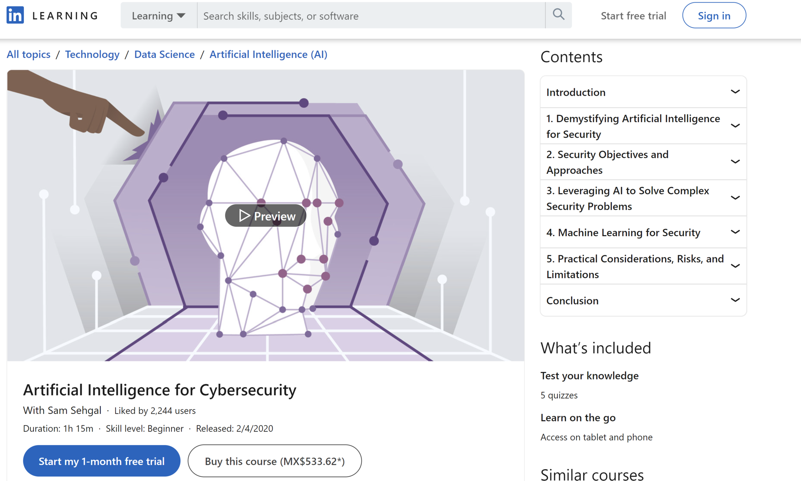This screenshot has height=481, width=801.
Task: Open the Data Science breadcrumb
Action: (164, 54)
